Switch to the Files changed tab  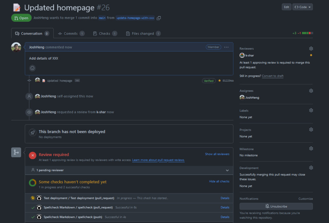coord(143,34)
